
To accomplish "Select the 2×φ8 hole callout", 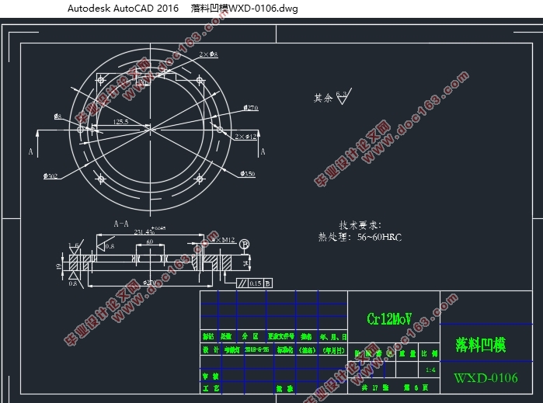I will pos(208,54).
